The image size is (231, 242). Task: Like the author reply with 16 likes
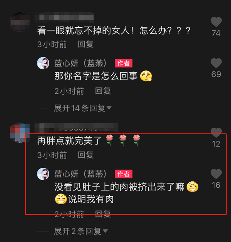(x=216, y=174)
